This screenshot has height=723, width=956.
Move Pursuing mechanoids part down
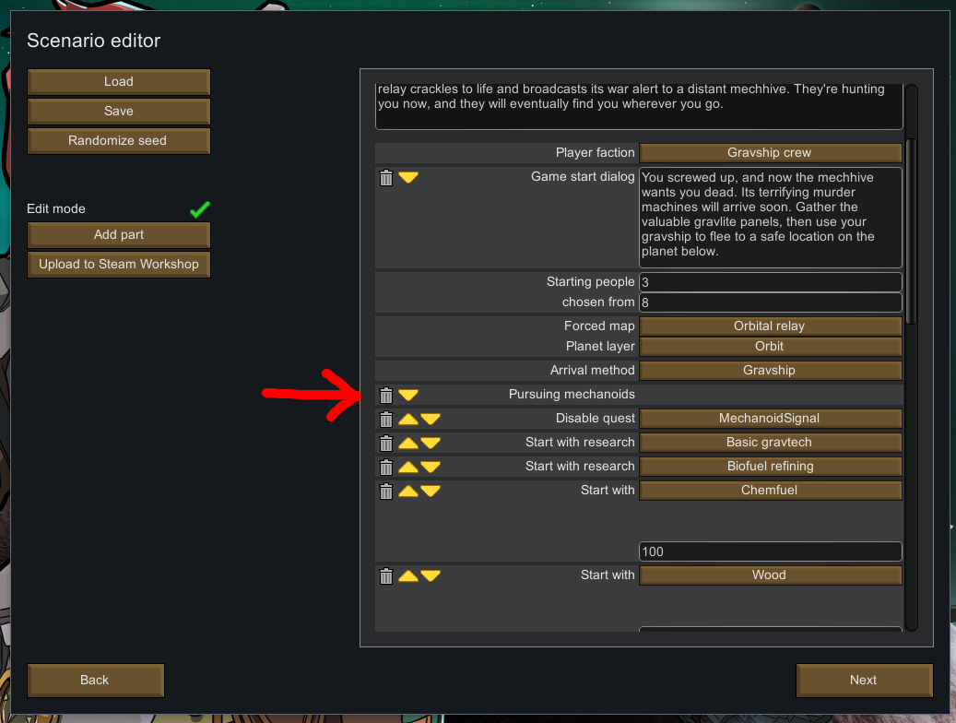click(x=408, y=396)
